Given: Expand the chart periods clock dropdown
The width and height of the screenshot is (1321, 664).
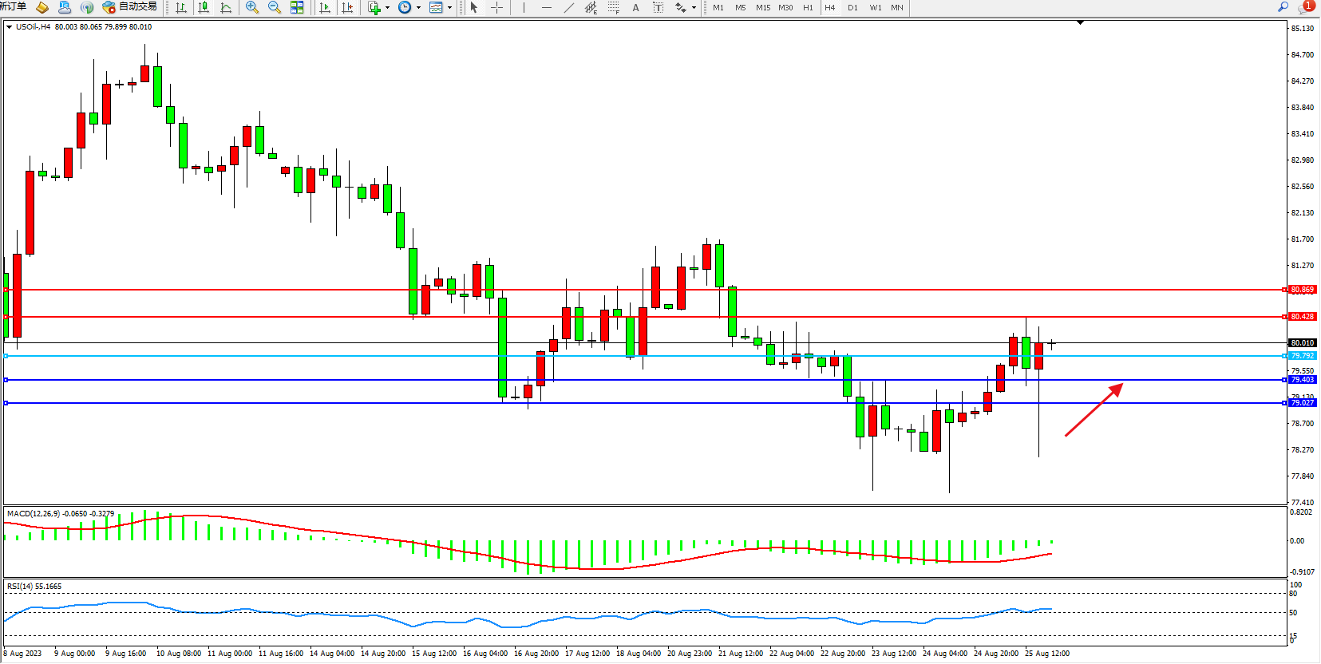Looking at the screenshot, I should click(418, 8).
